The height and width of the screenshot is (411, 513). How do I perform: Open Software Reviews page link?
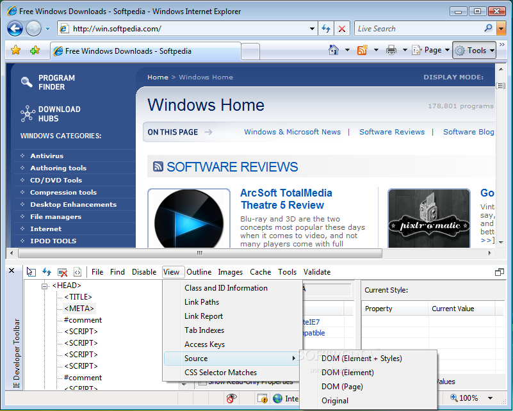[x=391, y=132]
